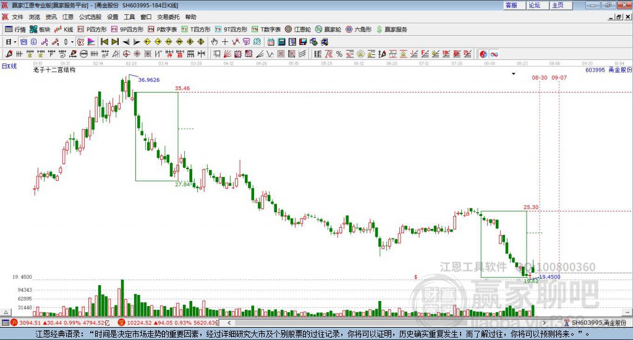633x340 pixels.
Task: Select the percent % retracement tool
Action: click(x=339, y=54)
